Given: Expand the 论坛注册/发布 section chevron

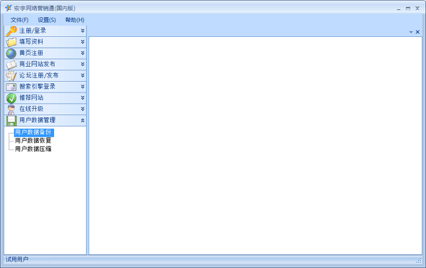Looking at the screenshot, I should click(82, 75).
